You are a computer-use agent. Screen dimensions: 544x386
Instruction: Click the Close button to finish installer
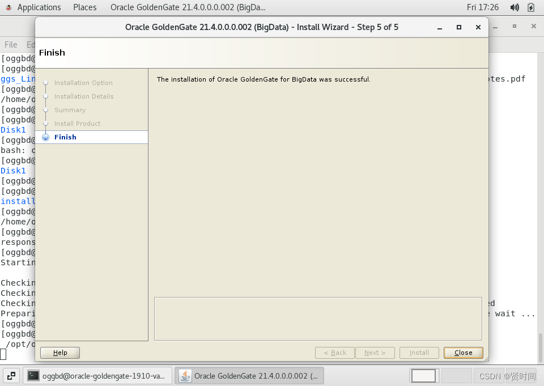463,353
